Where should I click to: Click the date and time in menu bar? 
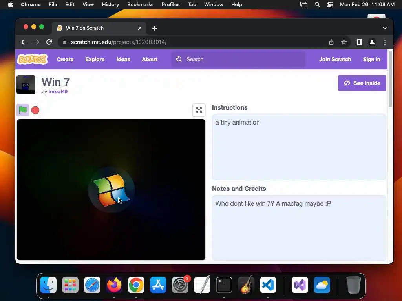[367, 4]
